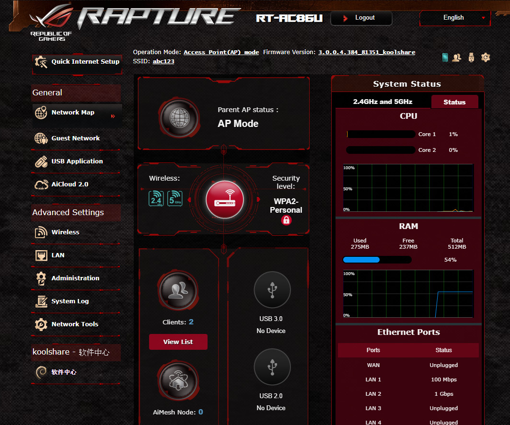Image resolution: width=510 pixels, height=425 pixels.
Task: Click the LAN 3 Unplugged status
Action: coord(444,408)
